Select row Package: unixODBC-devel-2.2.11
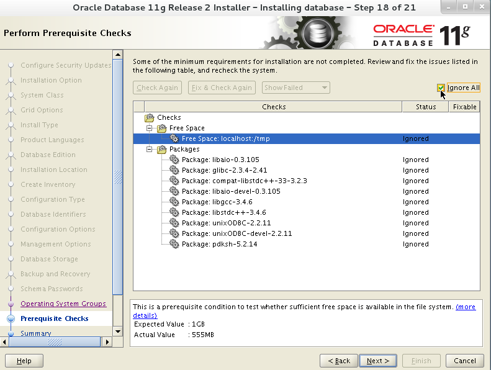The height and width of the screenshot is (370, 491). [307, 233]
